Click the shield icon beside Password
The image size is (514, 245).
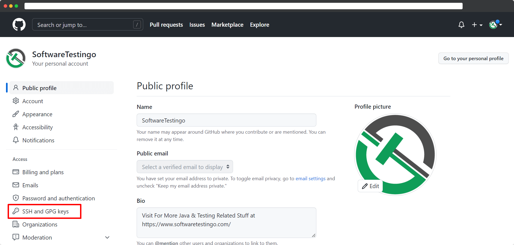(x=16, y=198)
